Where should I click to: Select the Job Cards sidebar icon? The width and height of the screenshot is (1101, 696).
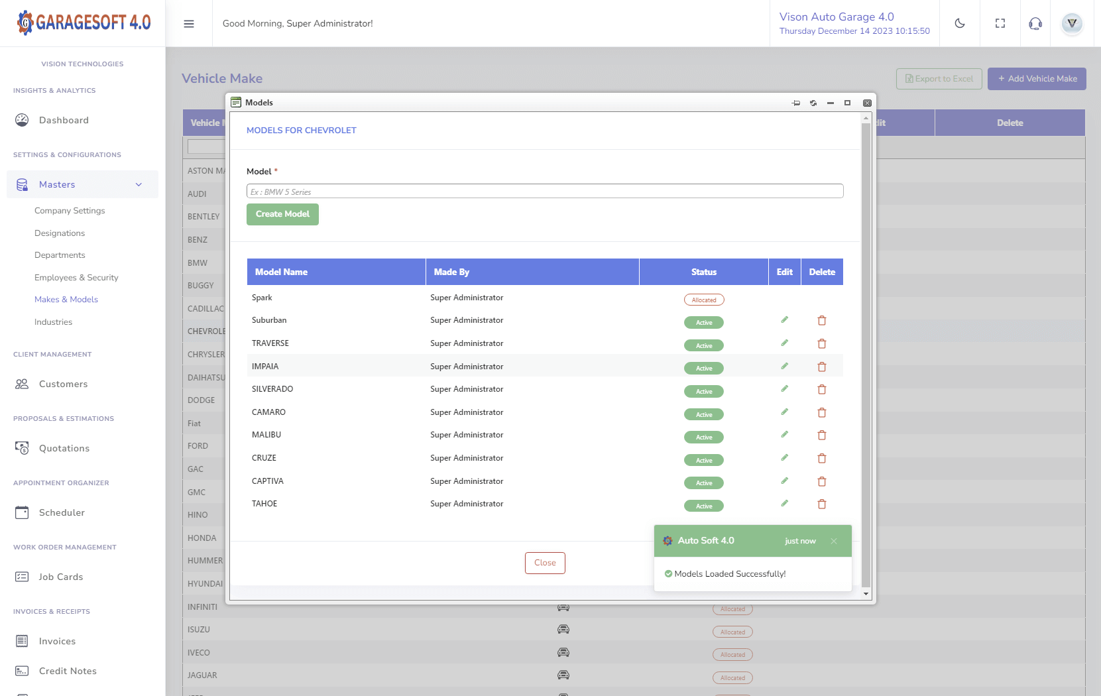[22, 577]
